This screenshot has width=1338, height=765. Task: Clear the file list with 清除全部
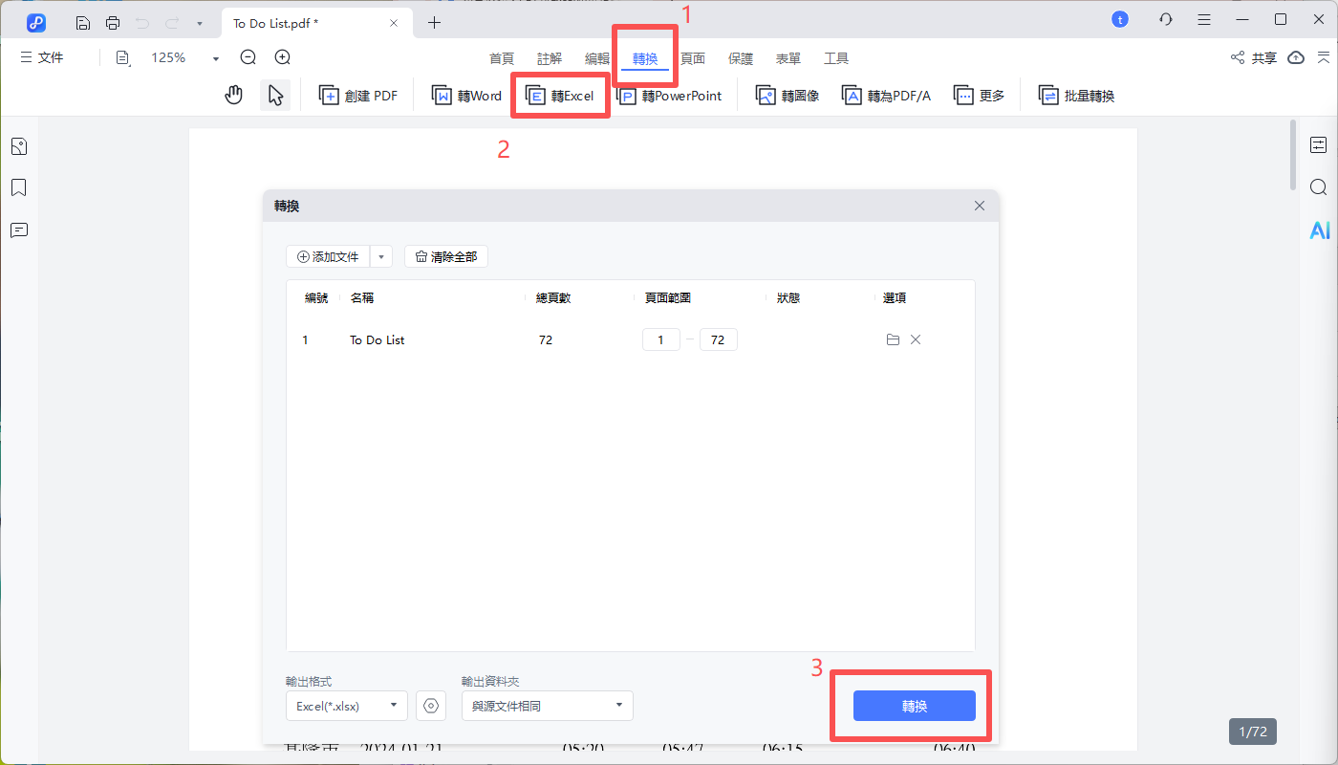[445, 256]
